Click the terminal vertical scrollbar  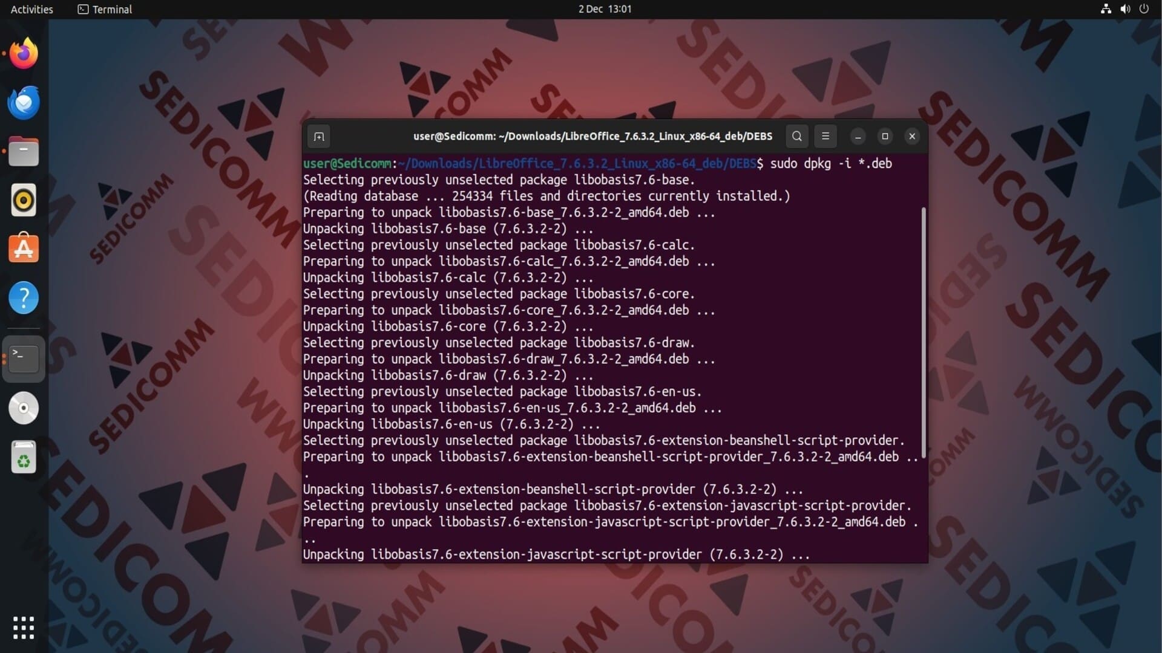coord(924,333)
